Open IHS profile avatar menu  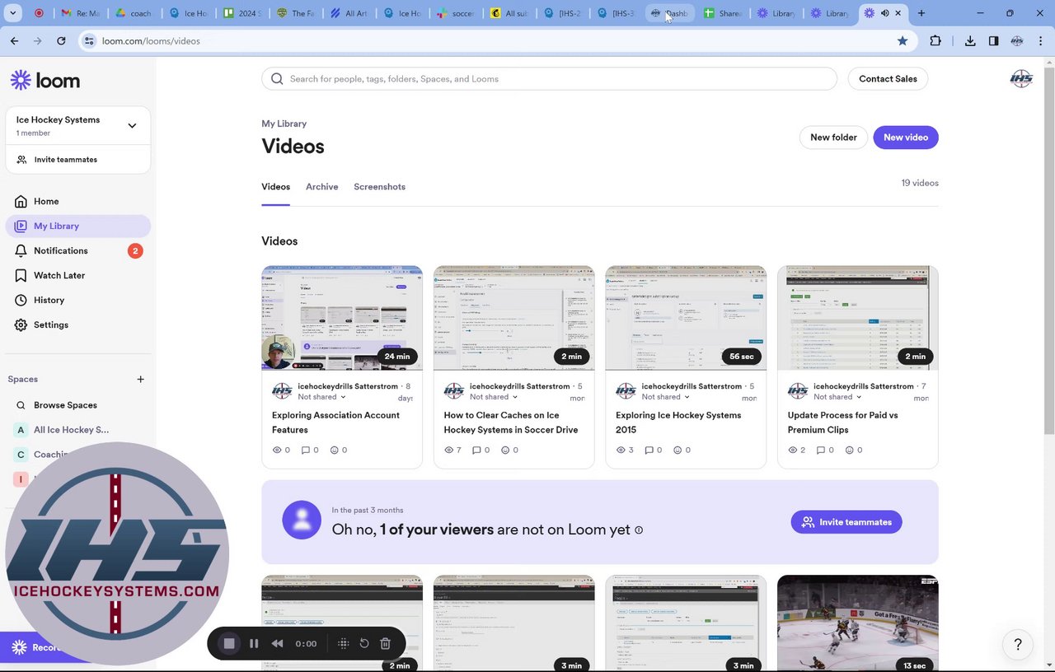[x=1021, y=78]
